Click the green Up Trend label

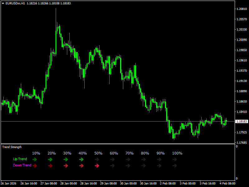[x=20, y=159]
